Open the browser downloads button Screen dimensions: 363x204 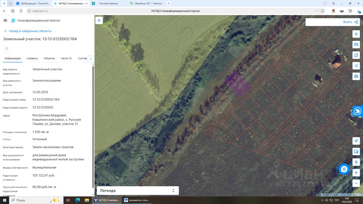coord(359,11)
